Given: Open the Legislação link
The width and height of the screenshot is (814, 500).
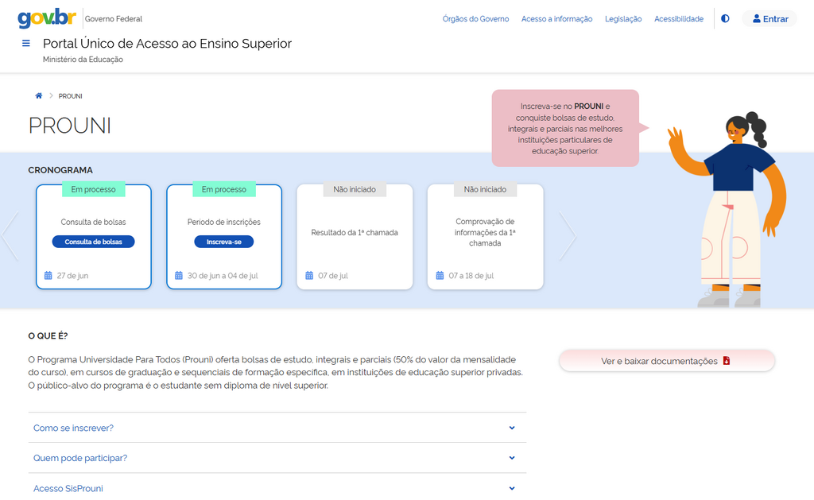Looking at the screenshot, I should (x=623, y=19).
